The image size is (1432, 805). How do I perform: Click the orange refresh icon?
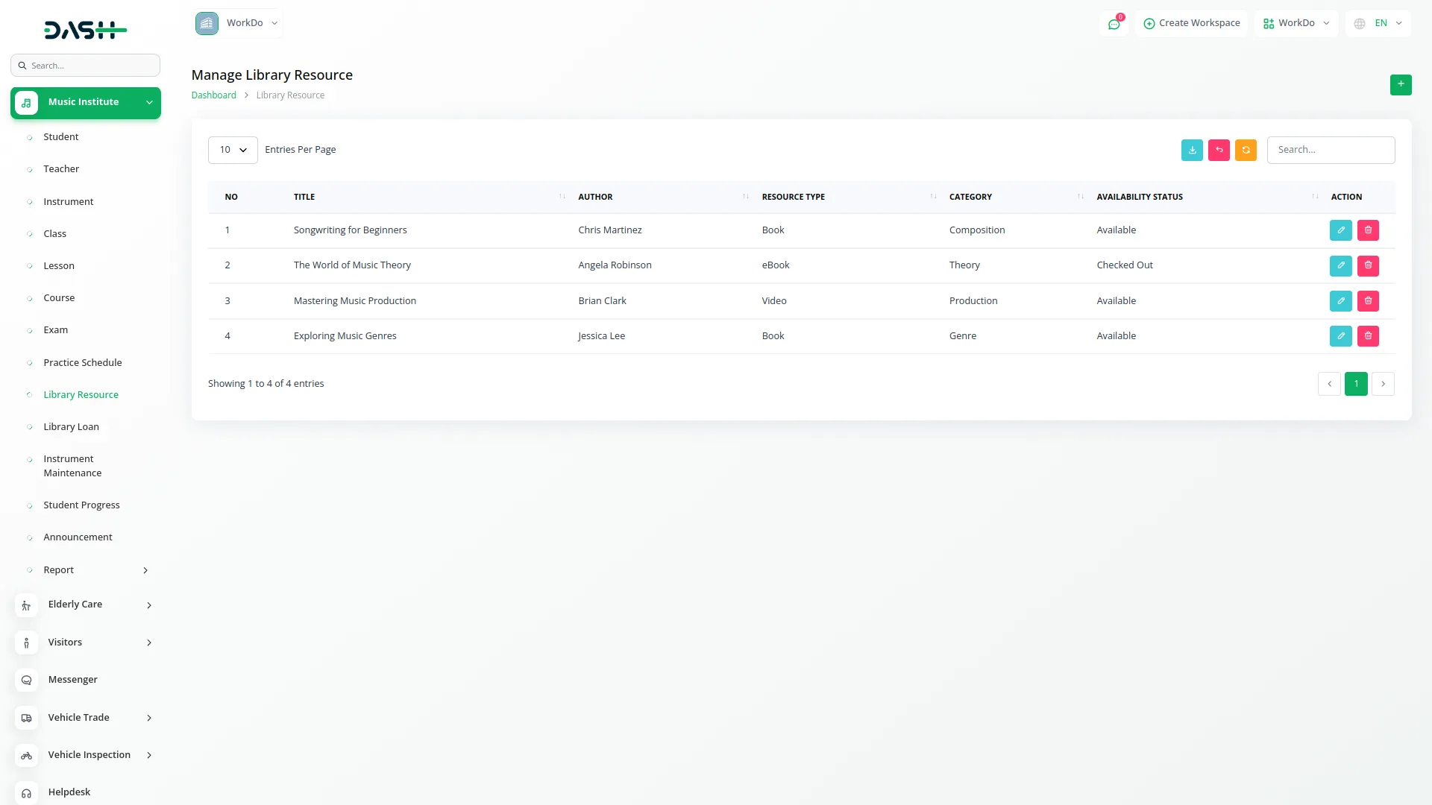coord(1246,150)
